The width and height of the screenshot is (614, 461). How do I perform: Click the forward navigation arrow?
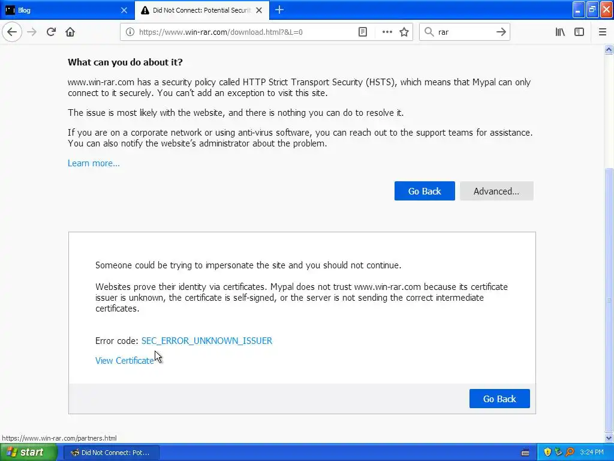click(32, 32)
